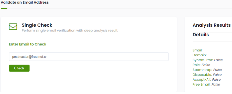Click the False value next to Free Email

(x=216, y=85)
